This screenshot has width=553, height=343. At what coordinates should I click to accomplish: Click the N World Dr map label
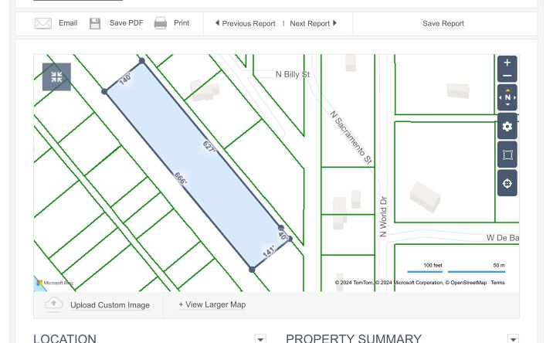[x=383, y=216]
